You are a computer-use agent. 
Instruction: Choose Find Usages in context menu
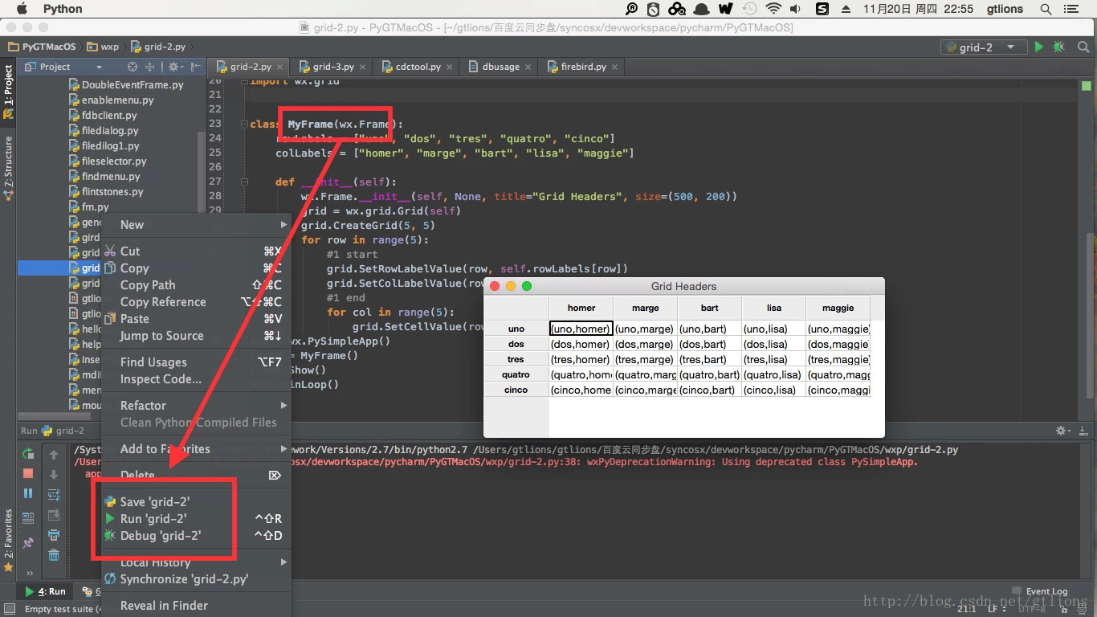point(194,362)
